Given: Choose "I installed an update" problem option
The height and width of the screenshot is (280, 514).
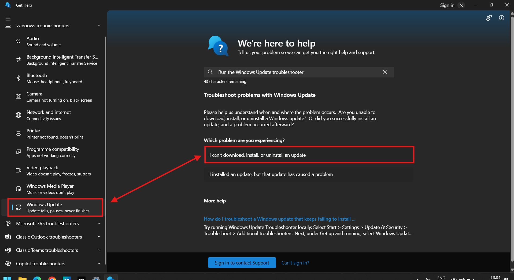Looking at the screenshot, I should pyautogui.click(x=309, y=174).
